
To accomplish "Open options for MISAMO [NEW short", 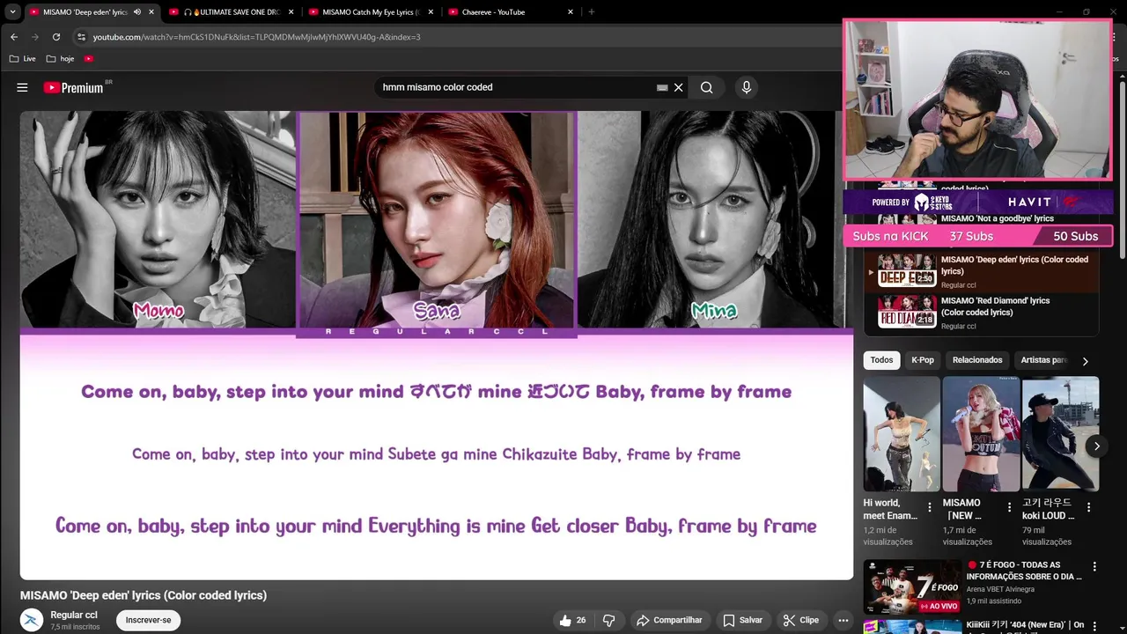I will pyautogui.click(x=1009, y=507).
